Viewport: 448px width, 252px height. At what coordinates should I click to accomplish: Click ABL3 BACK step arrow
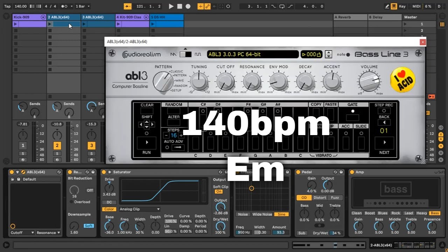pyautogui.click(x=384, y=122)
